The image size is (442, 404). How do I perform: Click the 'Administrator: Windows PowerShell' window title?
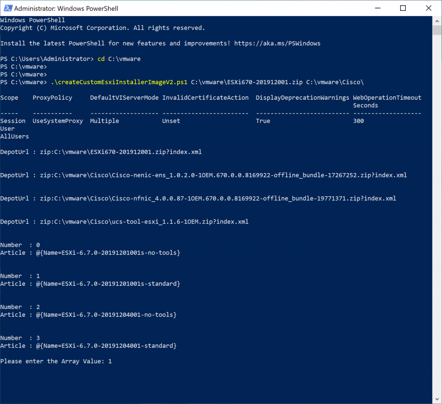pos(66,9)
